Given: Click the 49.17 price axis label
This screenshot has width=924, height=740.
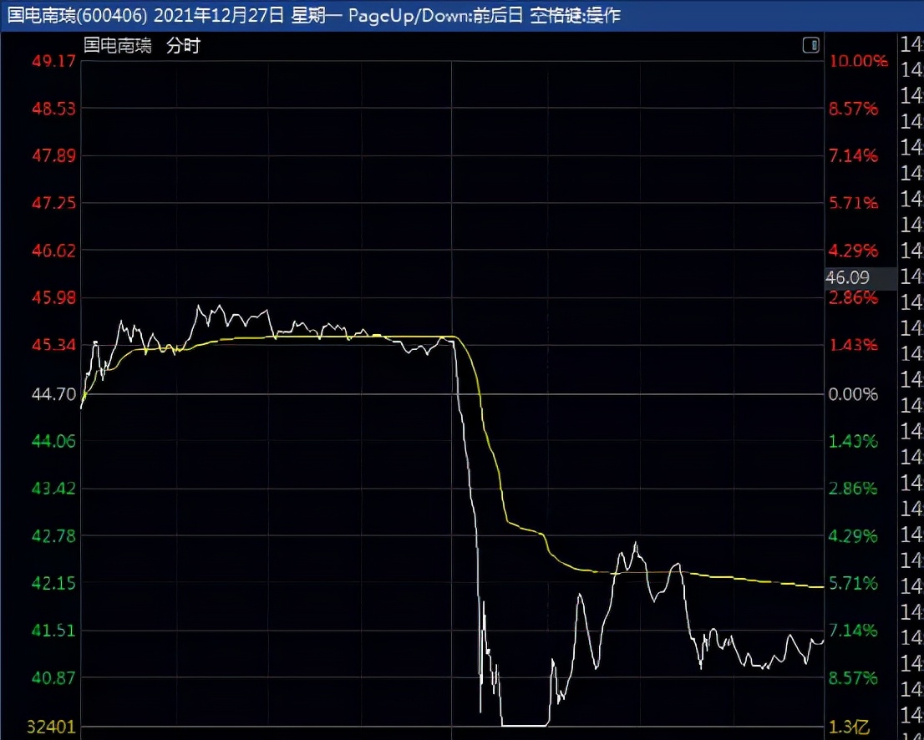Looking at the screenshot, I should (53, 61).
